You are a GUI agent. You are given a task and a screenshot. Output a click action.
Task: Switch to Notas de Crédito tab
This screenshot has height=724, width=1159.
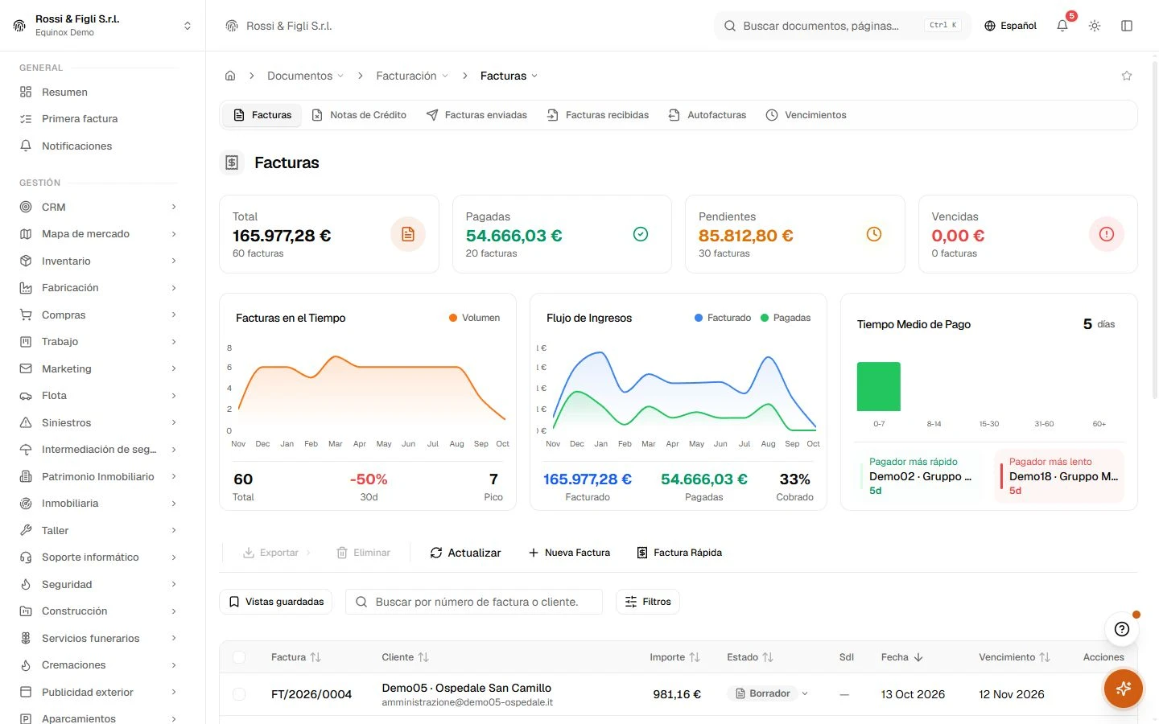click(x=359, y=115)
